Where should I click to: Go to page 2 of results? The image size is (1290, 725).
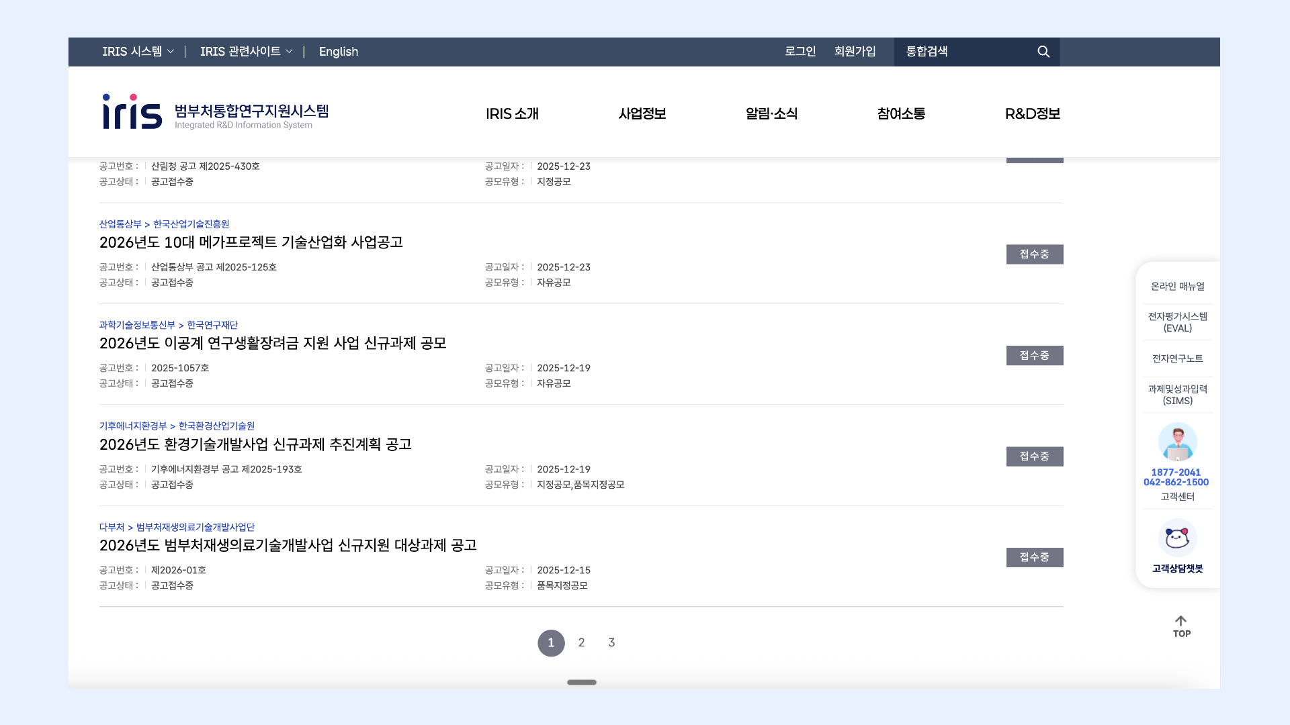[x=581, y=642]
